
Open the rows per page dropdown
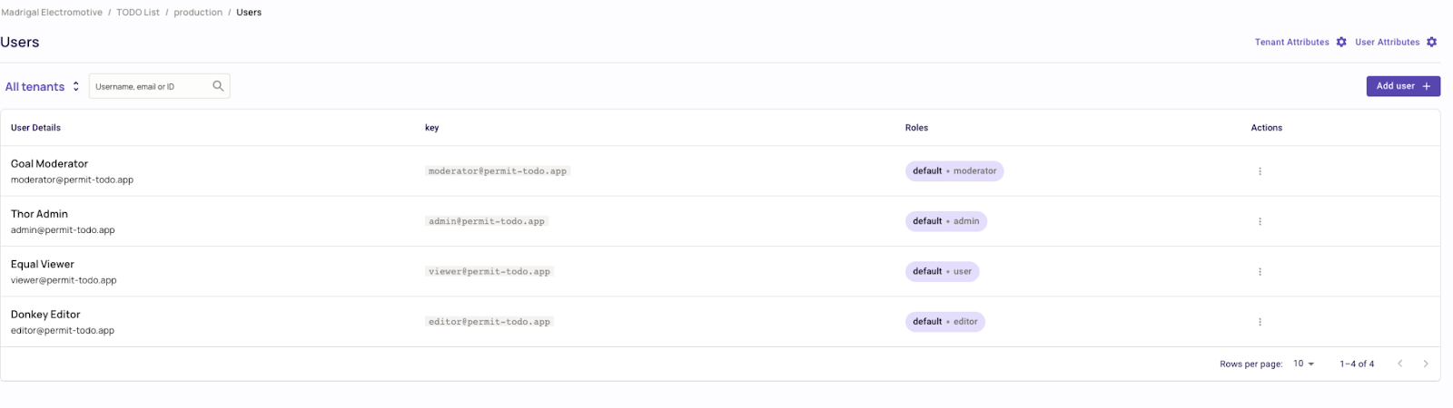click(1303, 364)
